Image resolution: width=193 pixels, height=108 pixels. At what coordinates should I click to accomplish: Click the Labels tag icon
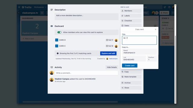pos(122,16)
